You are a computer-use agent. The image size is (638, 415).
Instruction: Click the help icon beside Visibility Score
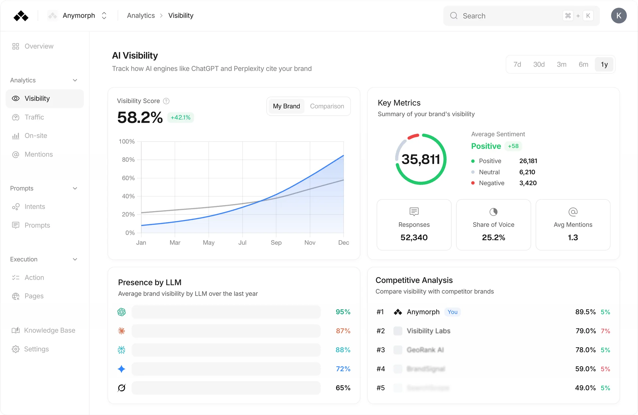(166, 101)
